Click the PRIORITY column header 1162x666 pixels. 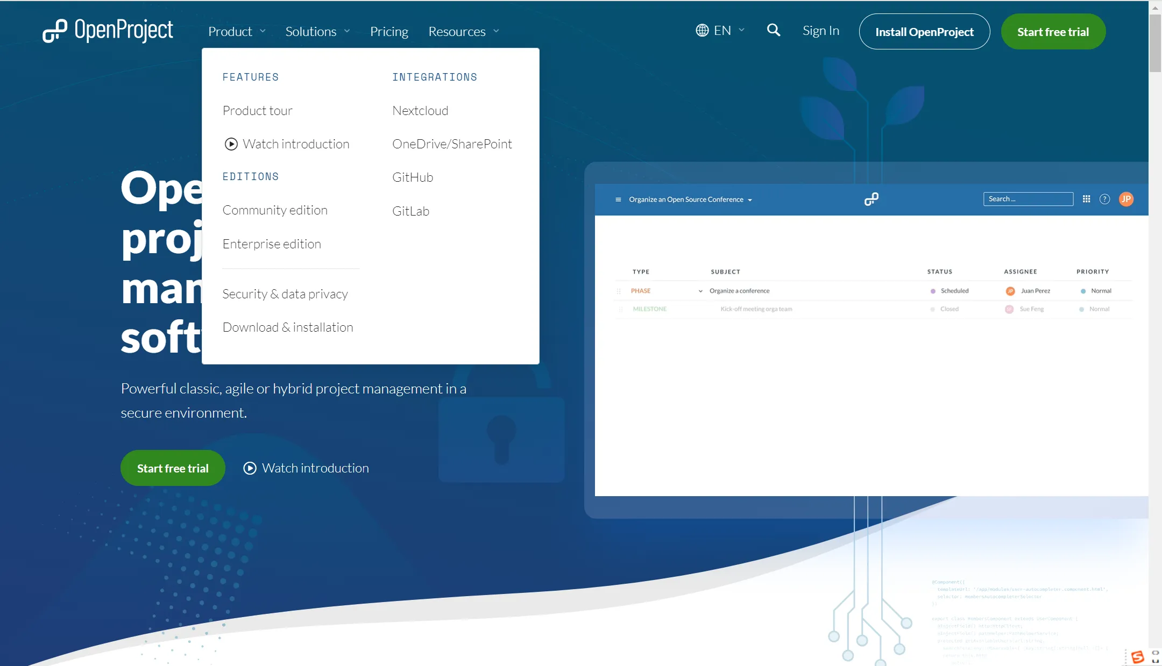(x=1093, y=272)
